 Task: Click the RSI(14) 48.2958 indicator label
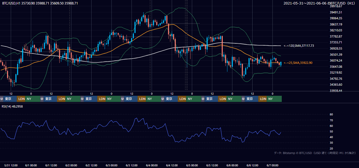[x=12, y=106]
